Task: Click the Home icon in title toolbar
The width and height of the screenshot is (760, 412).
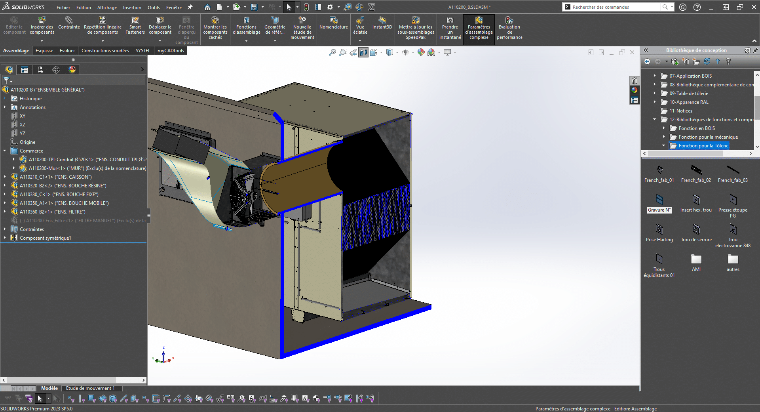Action: [207, 7]
